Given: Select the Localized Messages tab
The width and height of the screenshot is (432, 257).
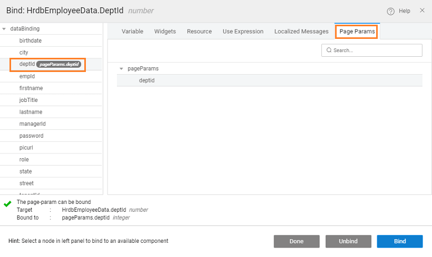Looking at the screenshot, I should click(x=301, y=32).
